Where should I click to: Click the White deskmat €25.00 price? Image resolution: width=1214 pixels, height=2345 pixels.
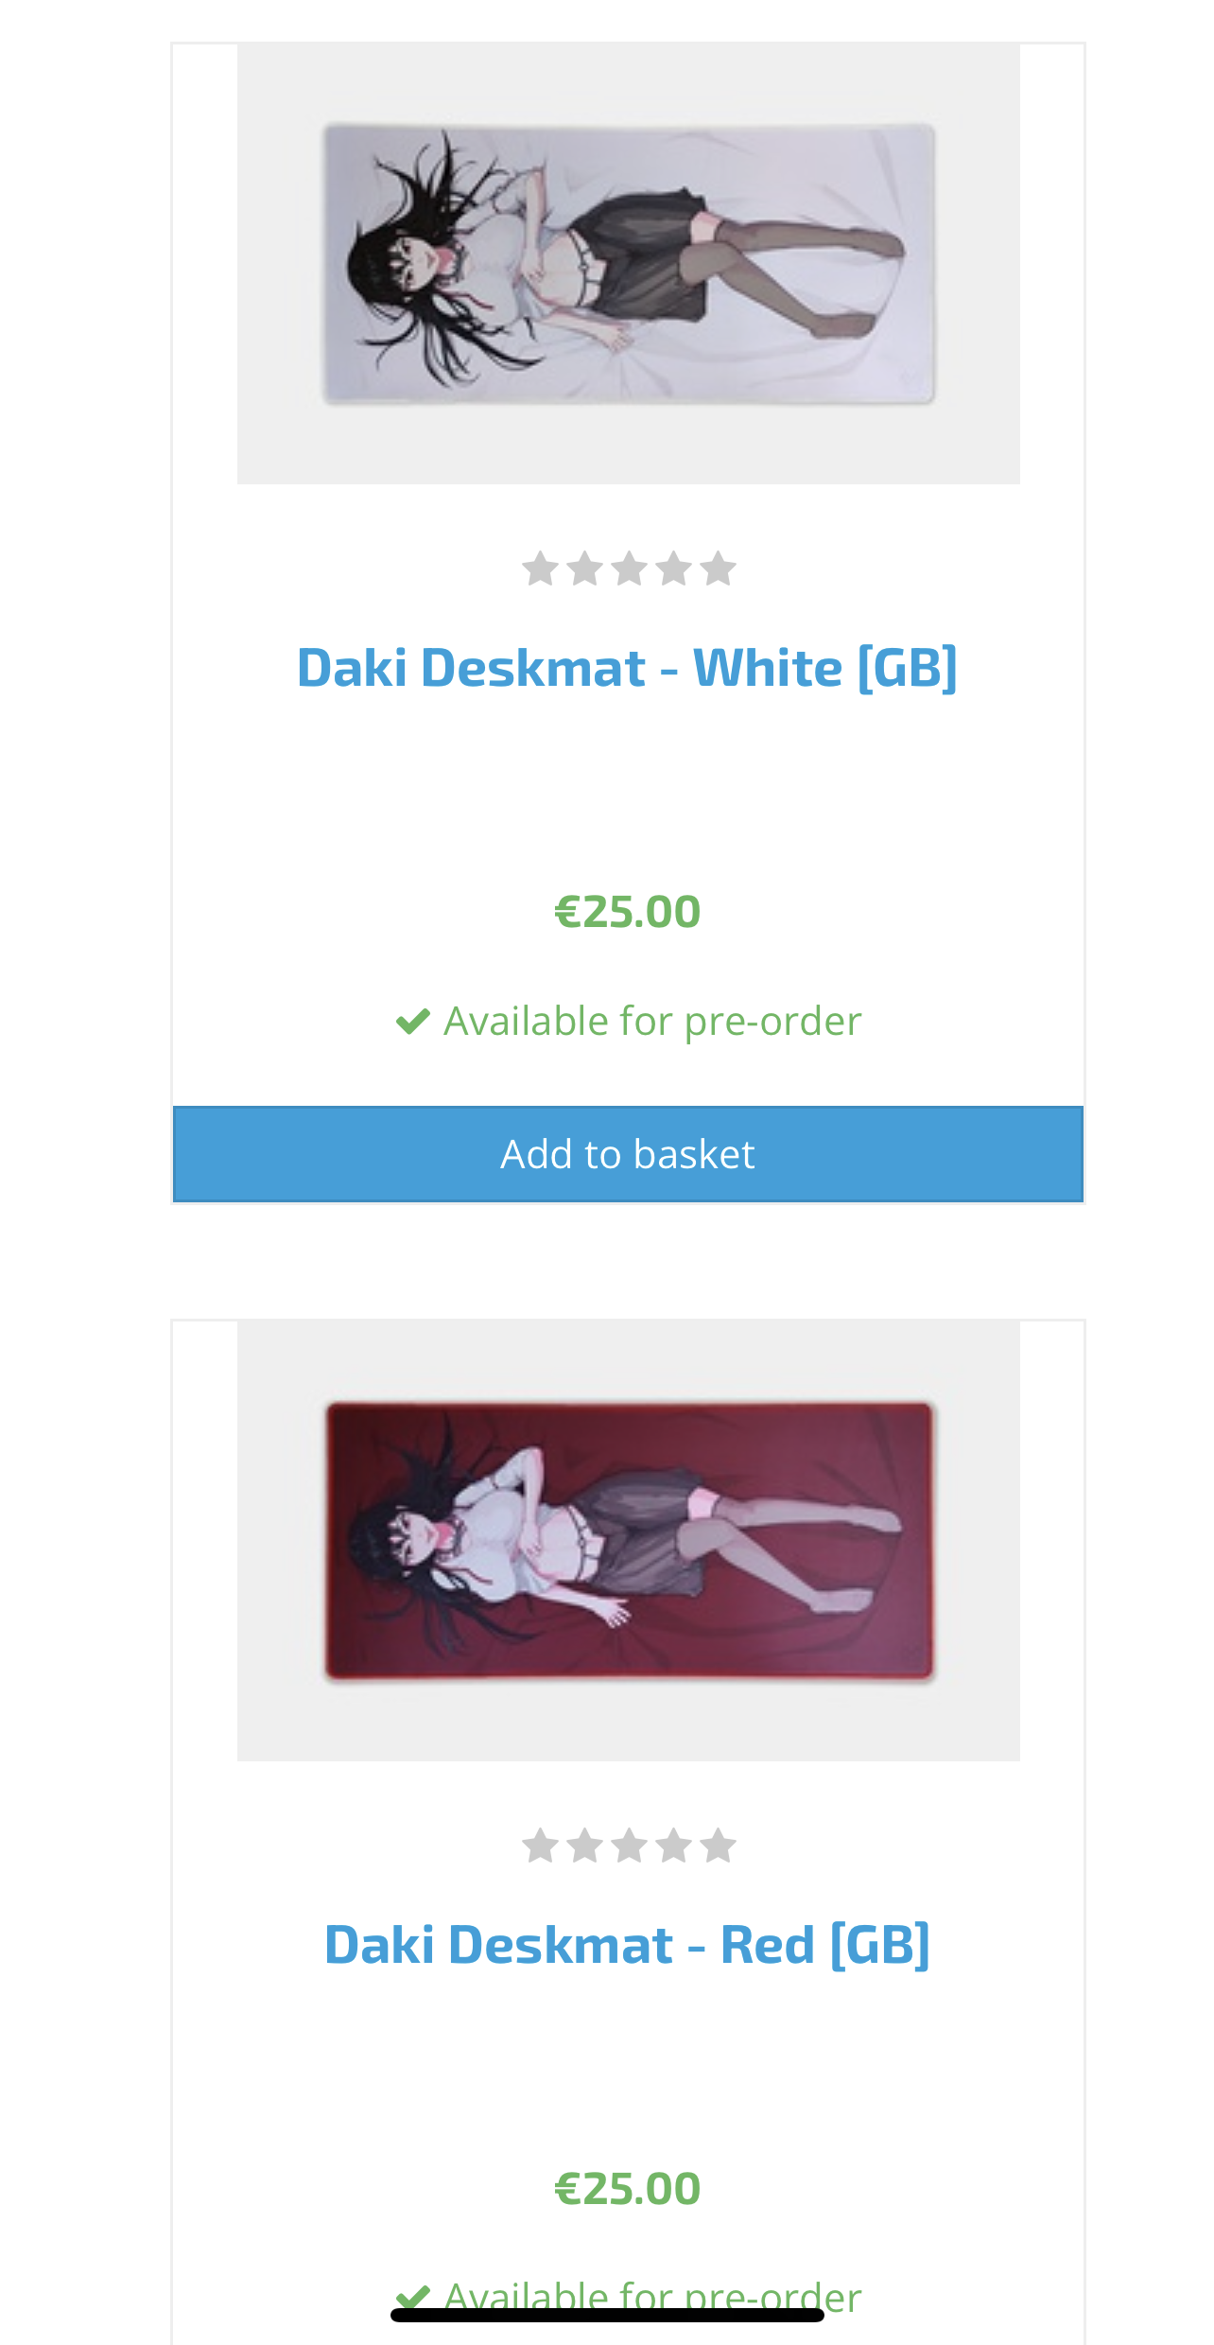[x=628, y=912]
